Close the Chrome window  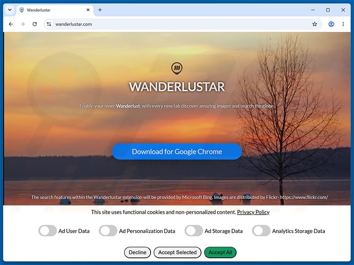tap(343, 10)
